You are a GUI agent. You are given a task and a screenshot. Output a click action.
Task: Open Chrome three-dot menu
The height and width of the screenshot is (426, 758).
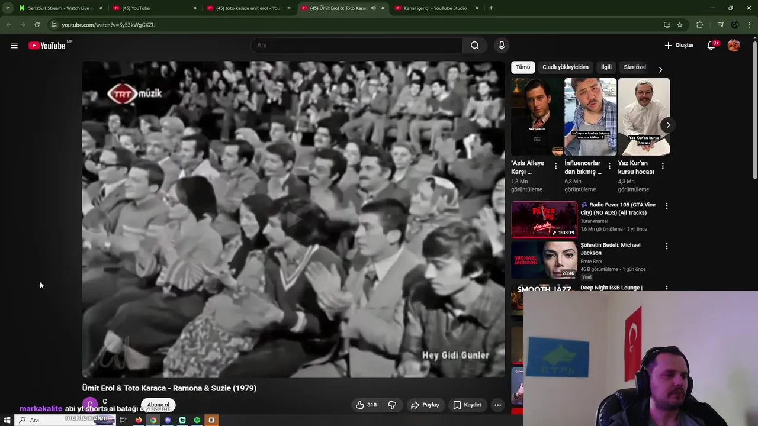coord(750,25)
